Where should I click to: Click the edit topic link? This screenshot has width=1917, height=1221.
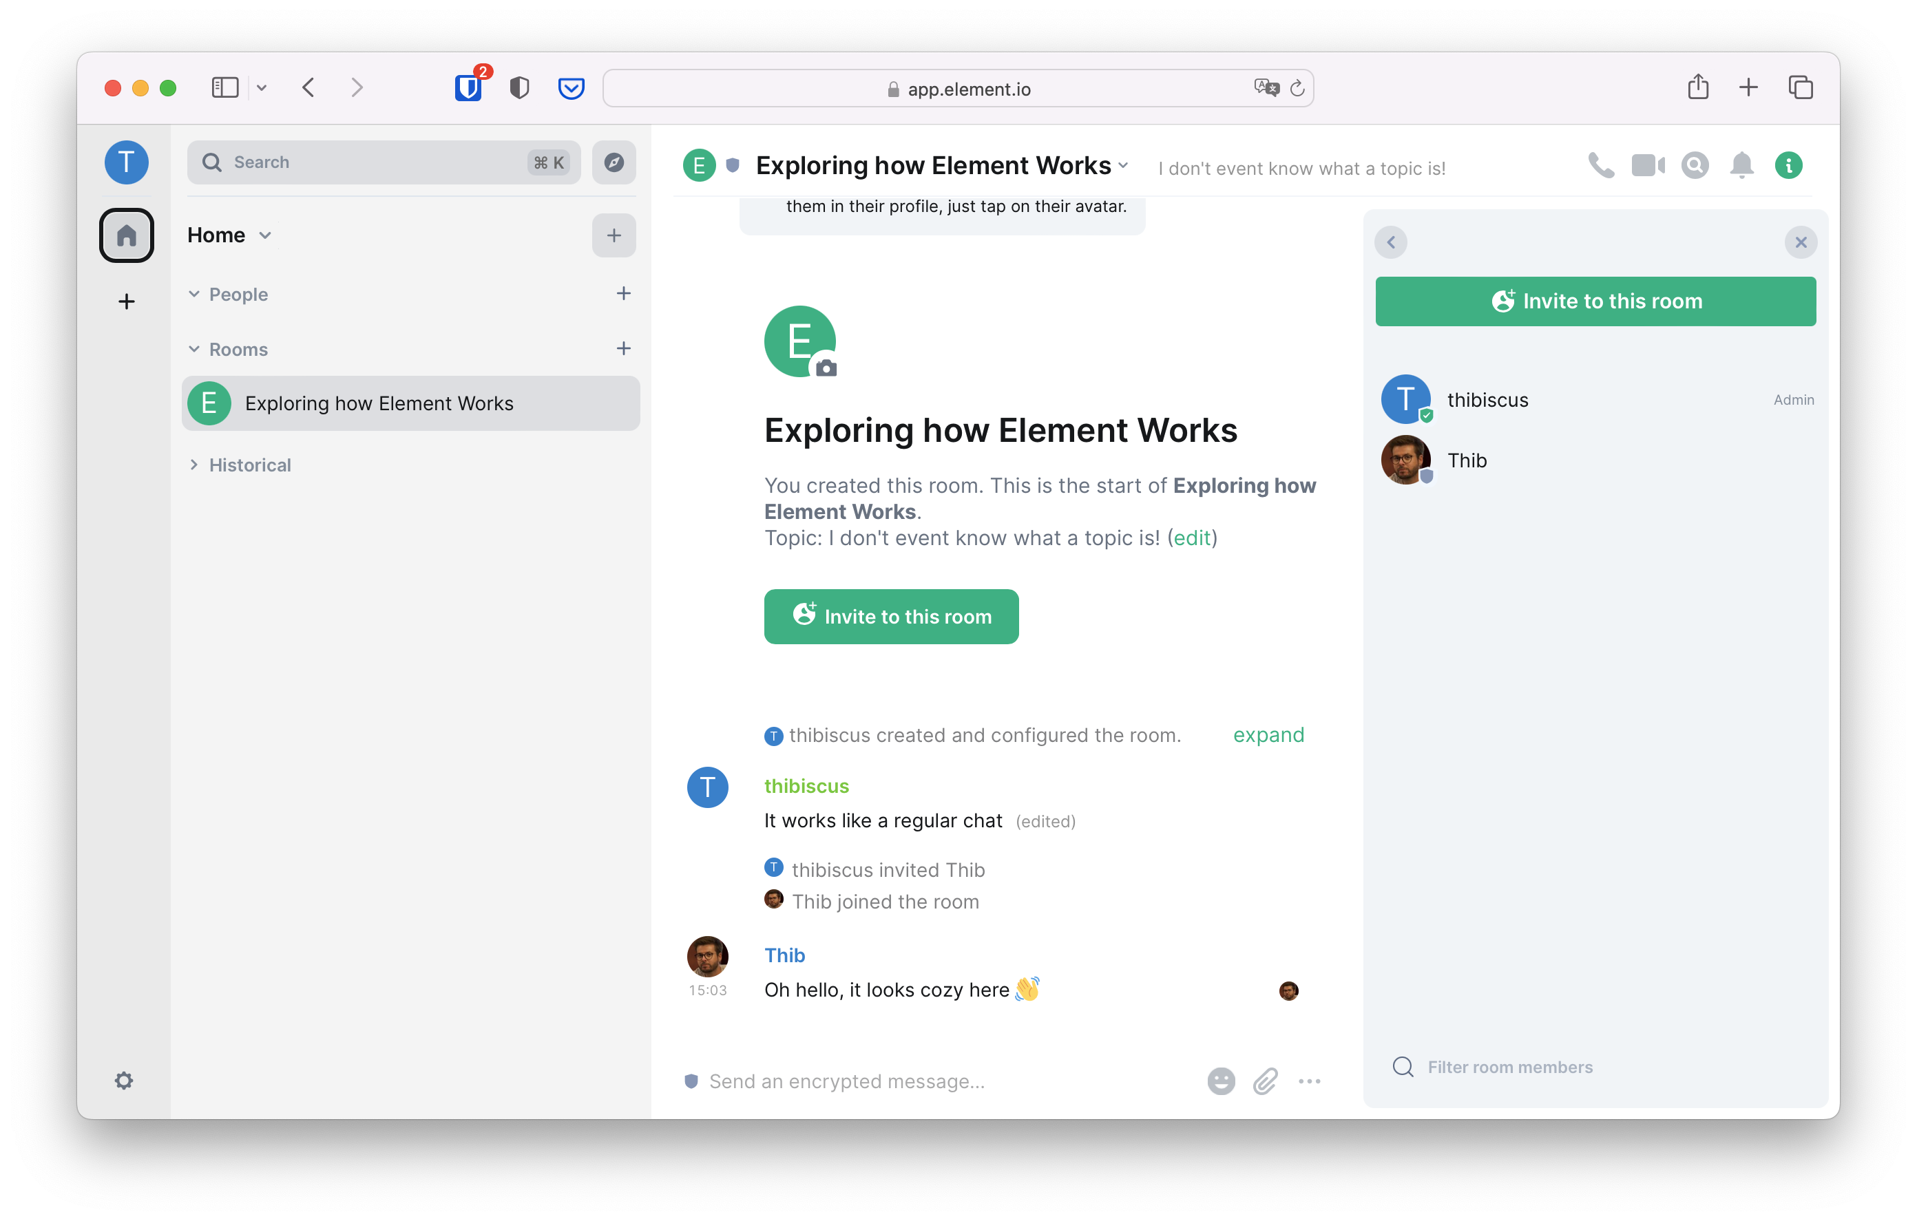tap(1192, 538)
